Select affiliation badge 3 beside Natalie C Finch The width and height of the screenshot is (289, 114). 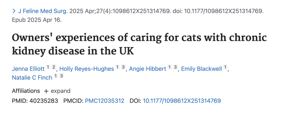click(62, 76)
